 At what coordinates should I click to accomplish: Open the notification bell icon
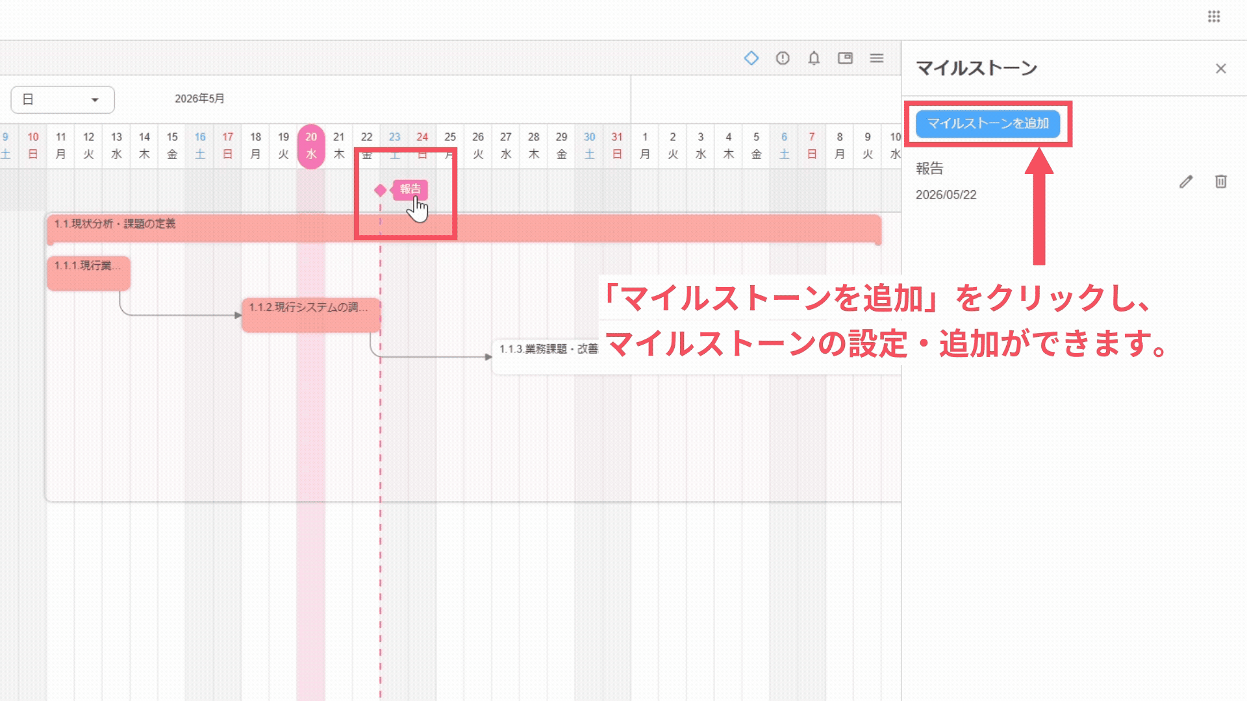(x=814, y=58)
